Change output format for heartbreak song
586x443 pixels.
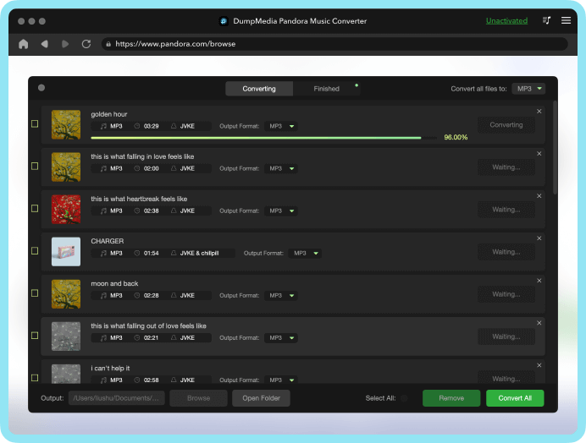(x=280, y=211)
